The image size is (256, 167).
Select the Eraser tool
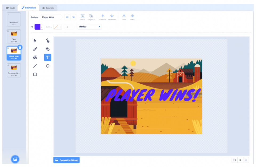point(47,49)
